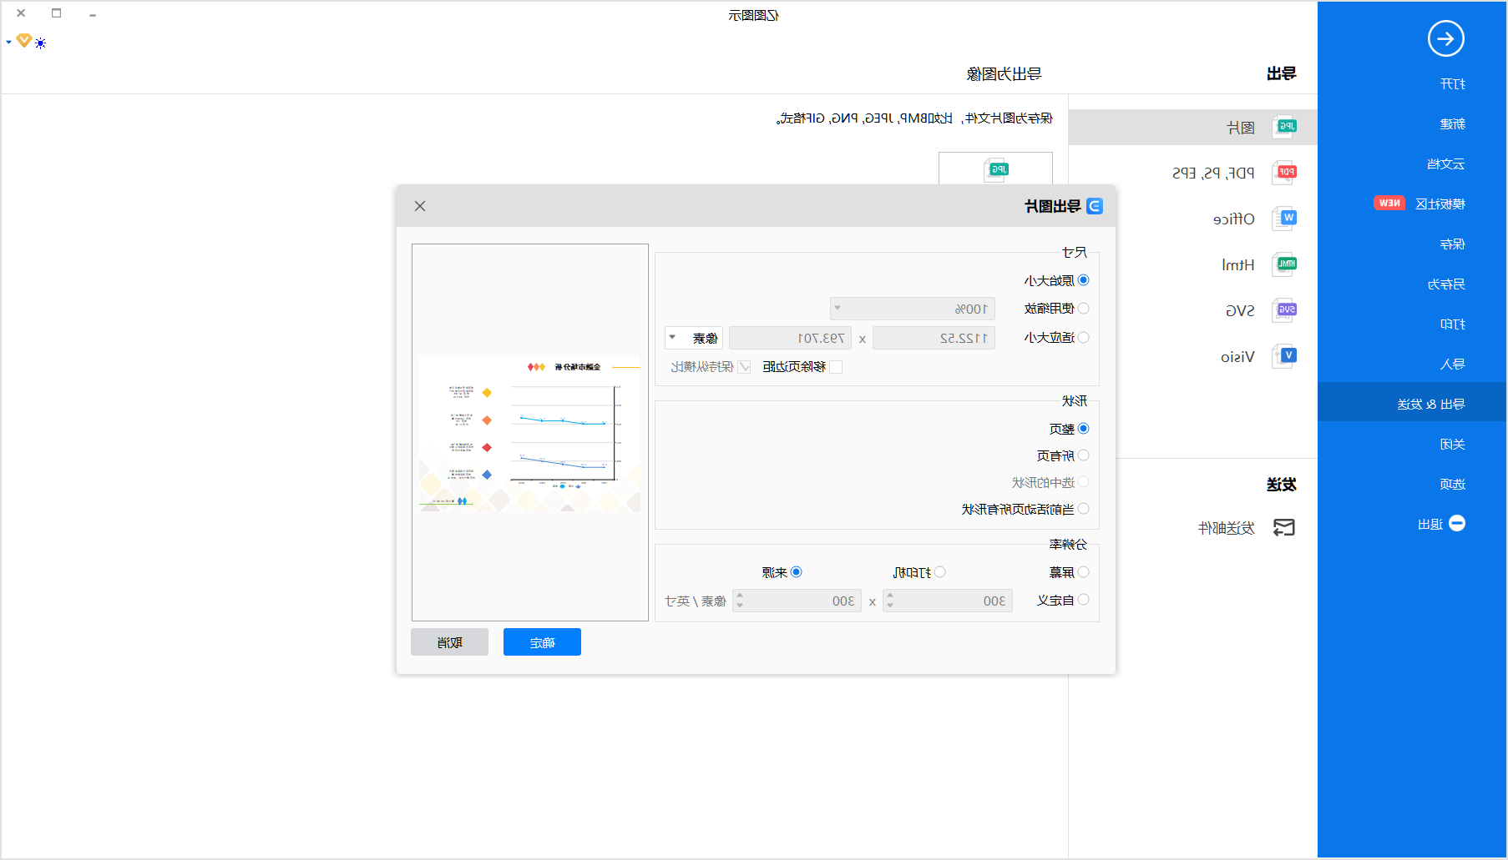Select the 当前活动页所有形状 radio button

(1084, 509)
